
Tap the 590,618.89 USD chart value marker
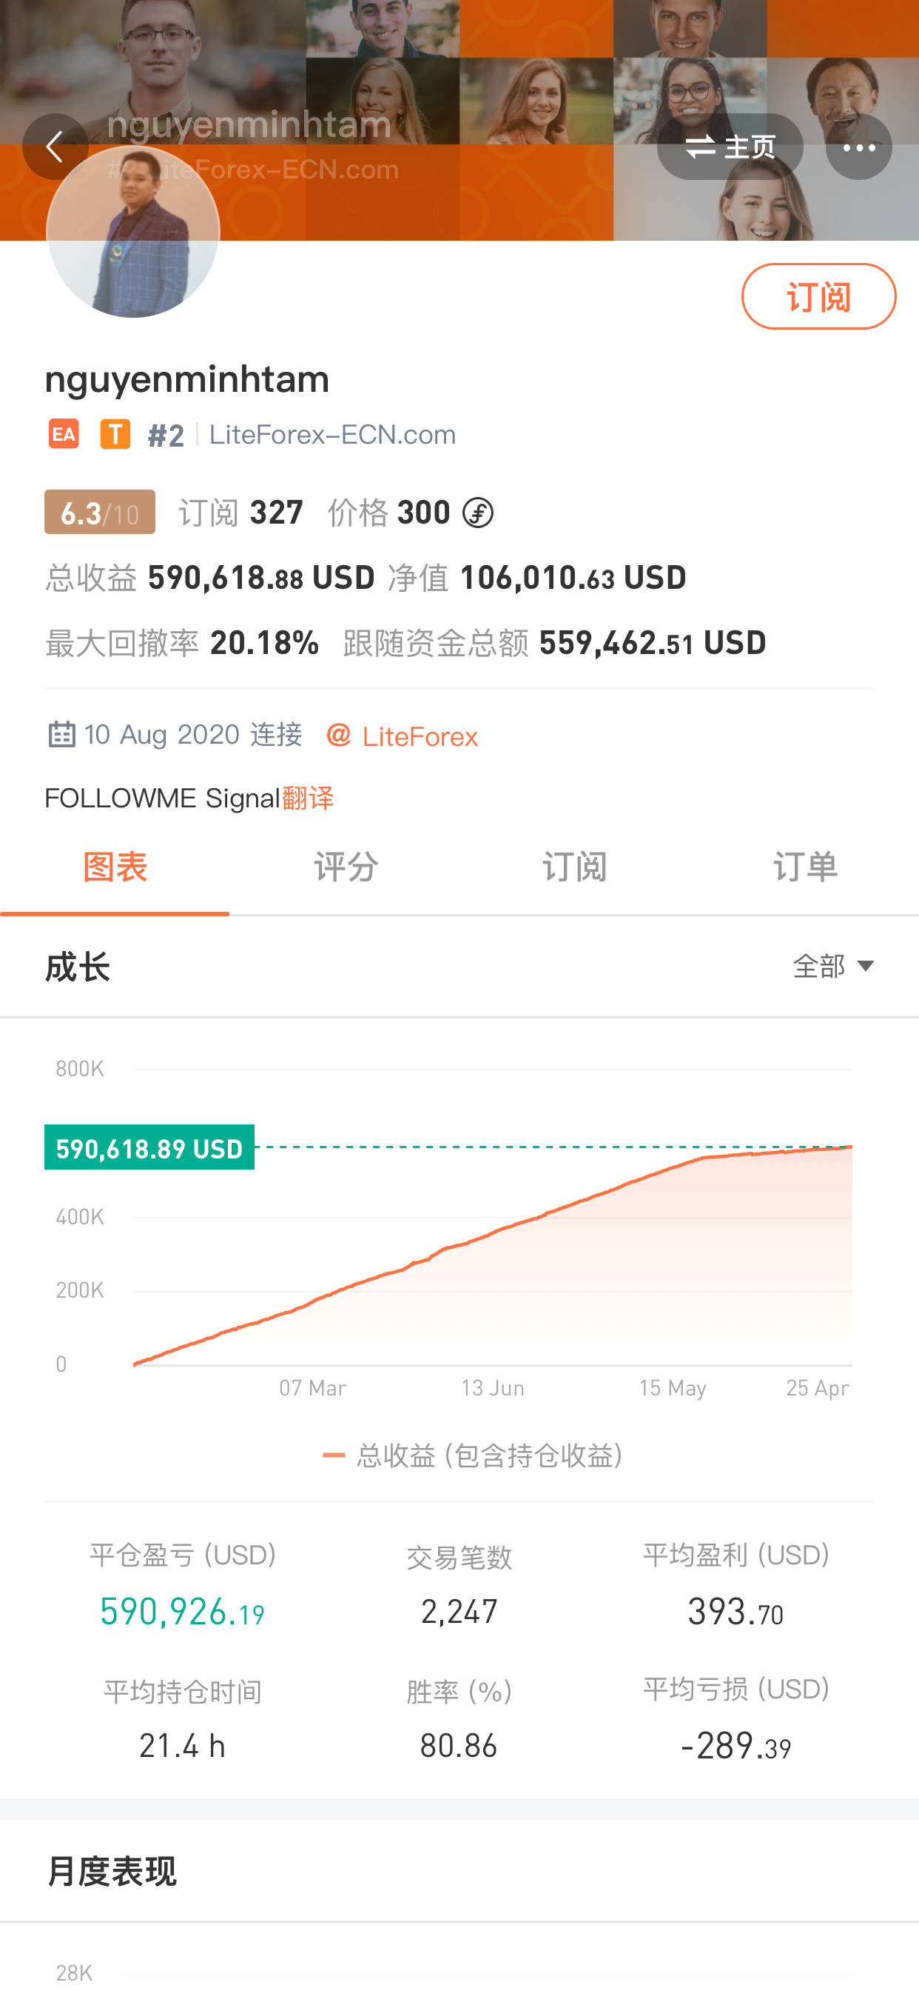[149, 1148]
